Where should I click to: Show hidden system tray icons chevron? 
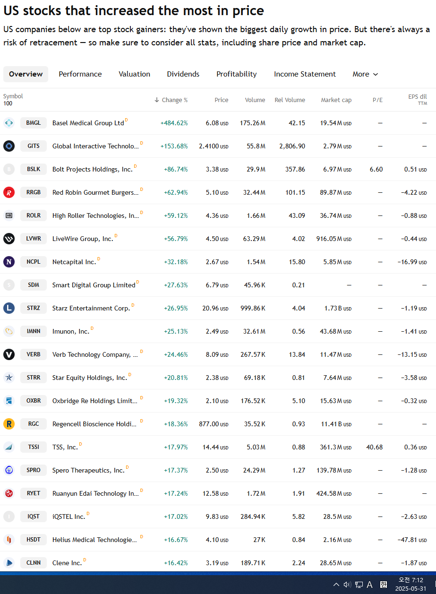tap(336, 585)
